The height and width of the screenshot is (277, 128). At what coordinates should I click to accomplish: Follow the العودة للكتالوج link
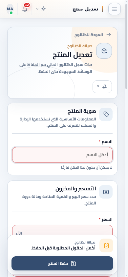[x=89, y=35]
